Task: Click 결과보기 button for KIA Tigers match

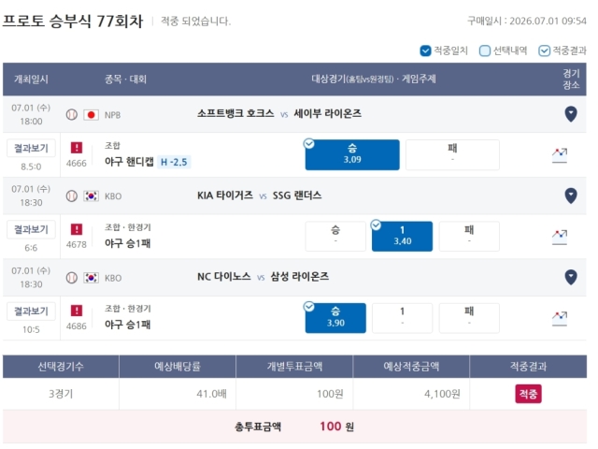Action: click(31, 229)
